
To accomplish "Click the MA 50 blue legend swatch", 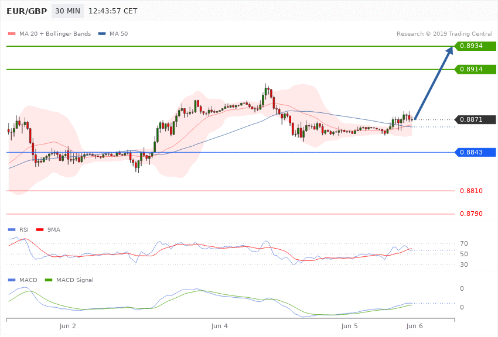I will (x=102, y=33).
